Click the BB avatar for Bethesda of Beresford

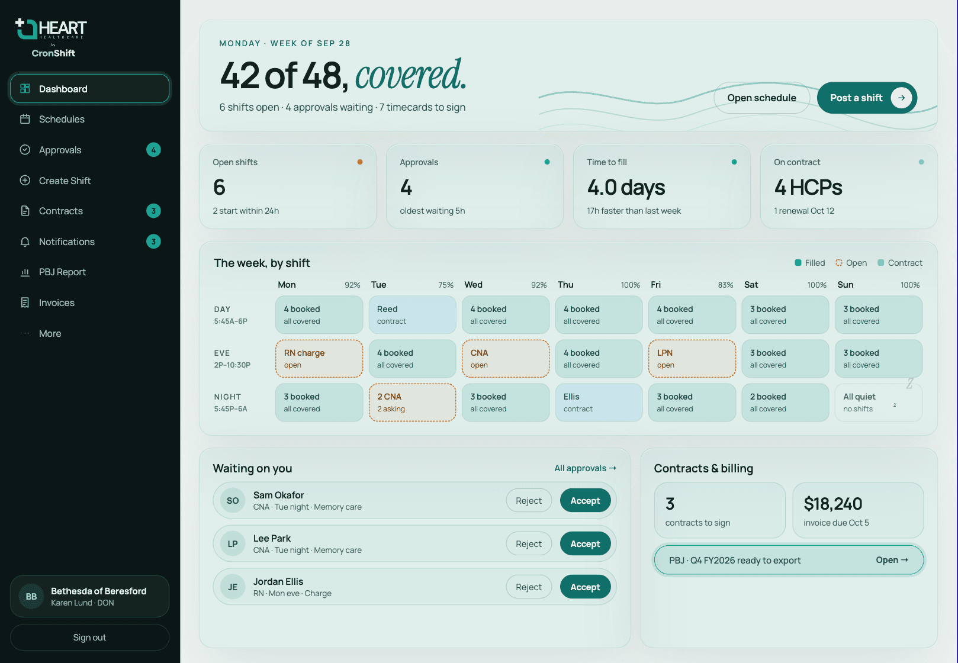pos(31,597)
